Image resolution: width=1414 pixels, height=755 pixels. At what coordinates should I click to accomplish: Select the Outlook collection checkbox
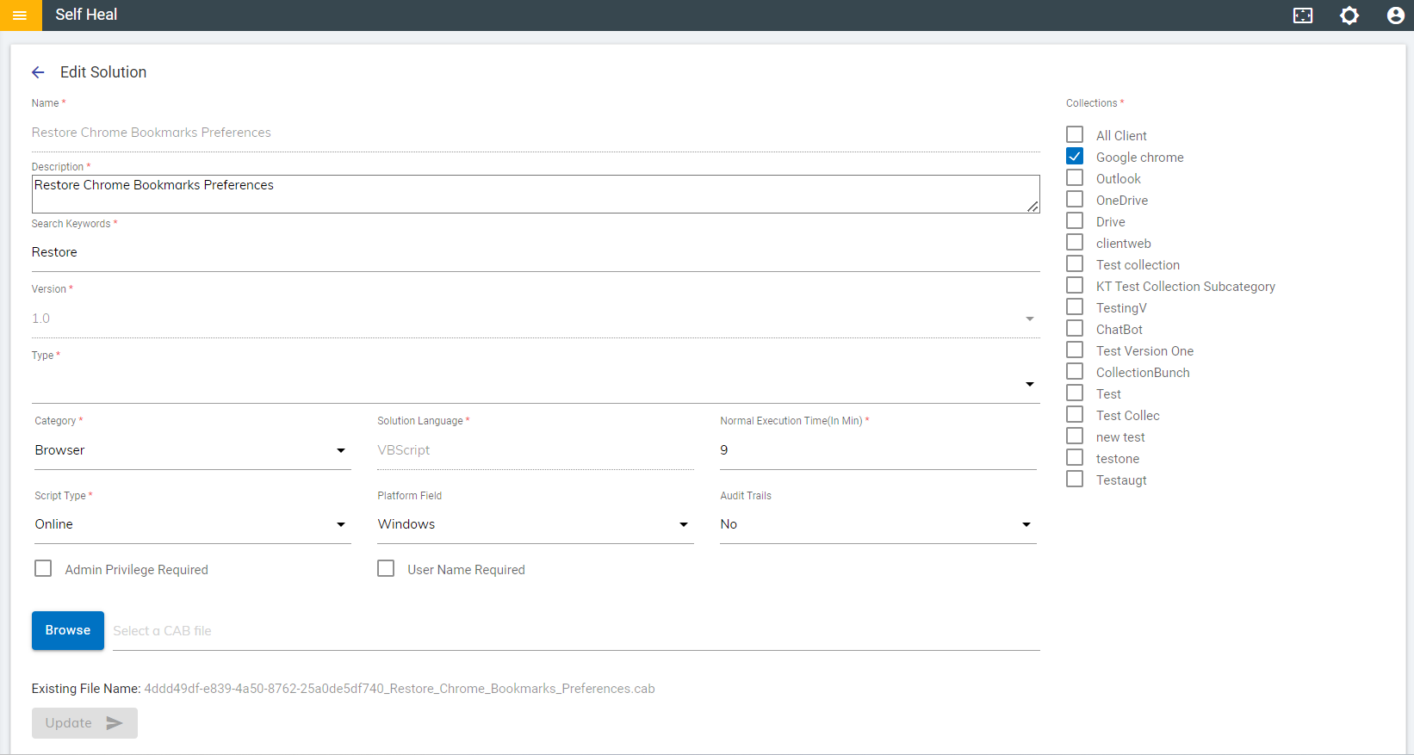pyautogui.click(x=1075, y=178)
